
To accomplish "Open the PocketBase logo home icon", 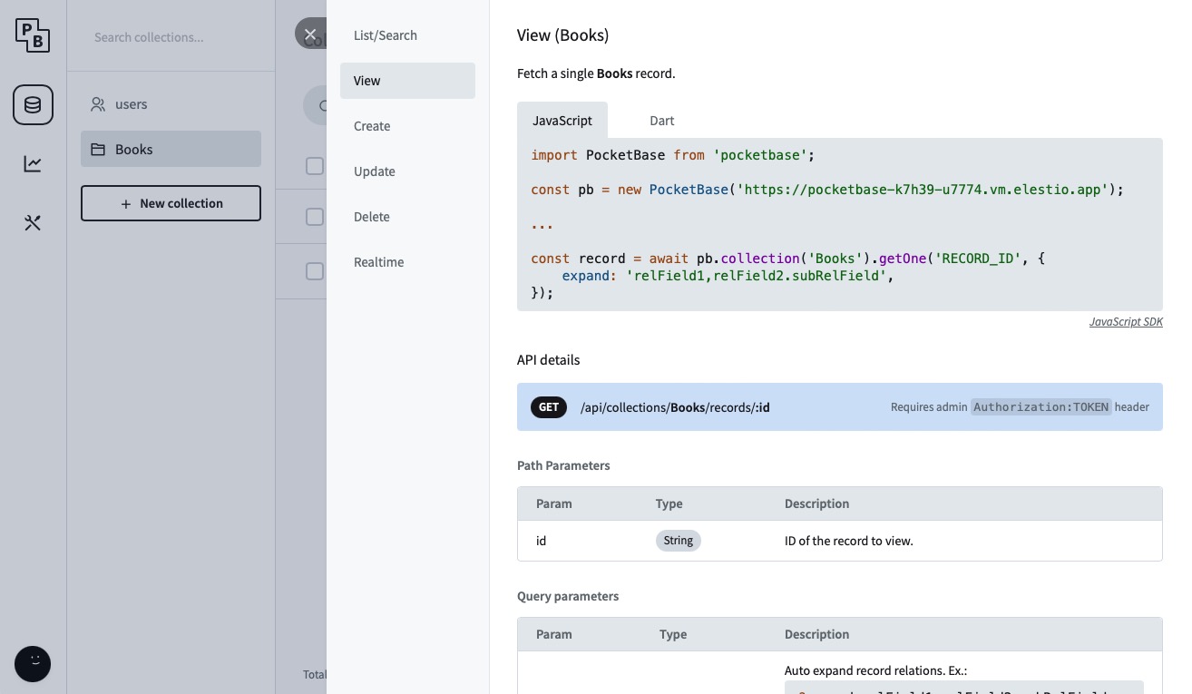I will 33,35.
